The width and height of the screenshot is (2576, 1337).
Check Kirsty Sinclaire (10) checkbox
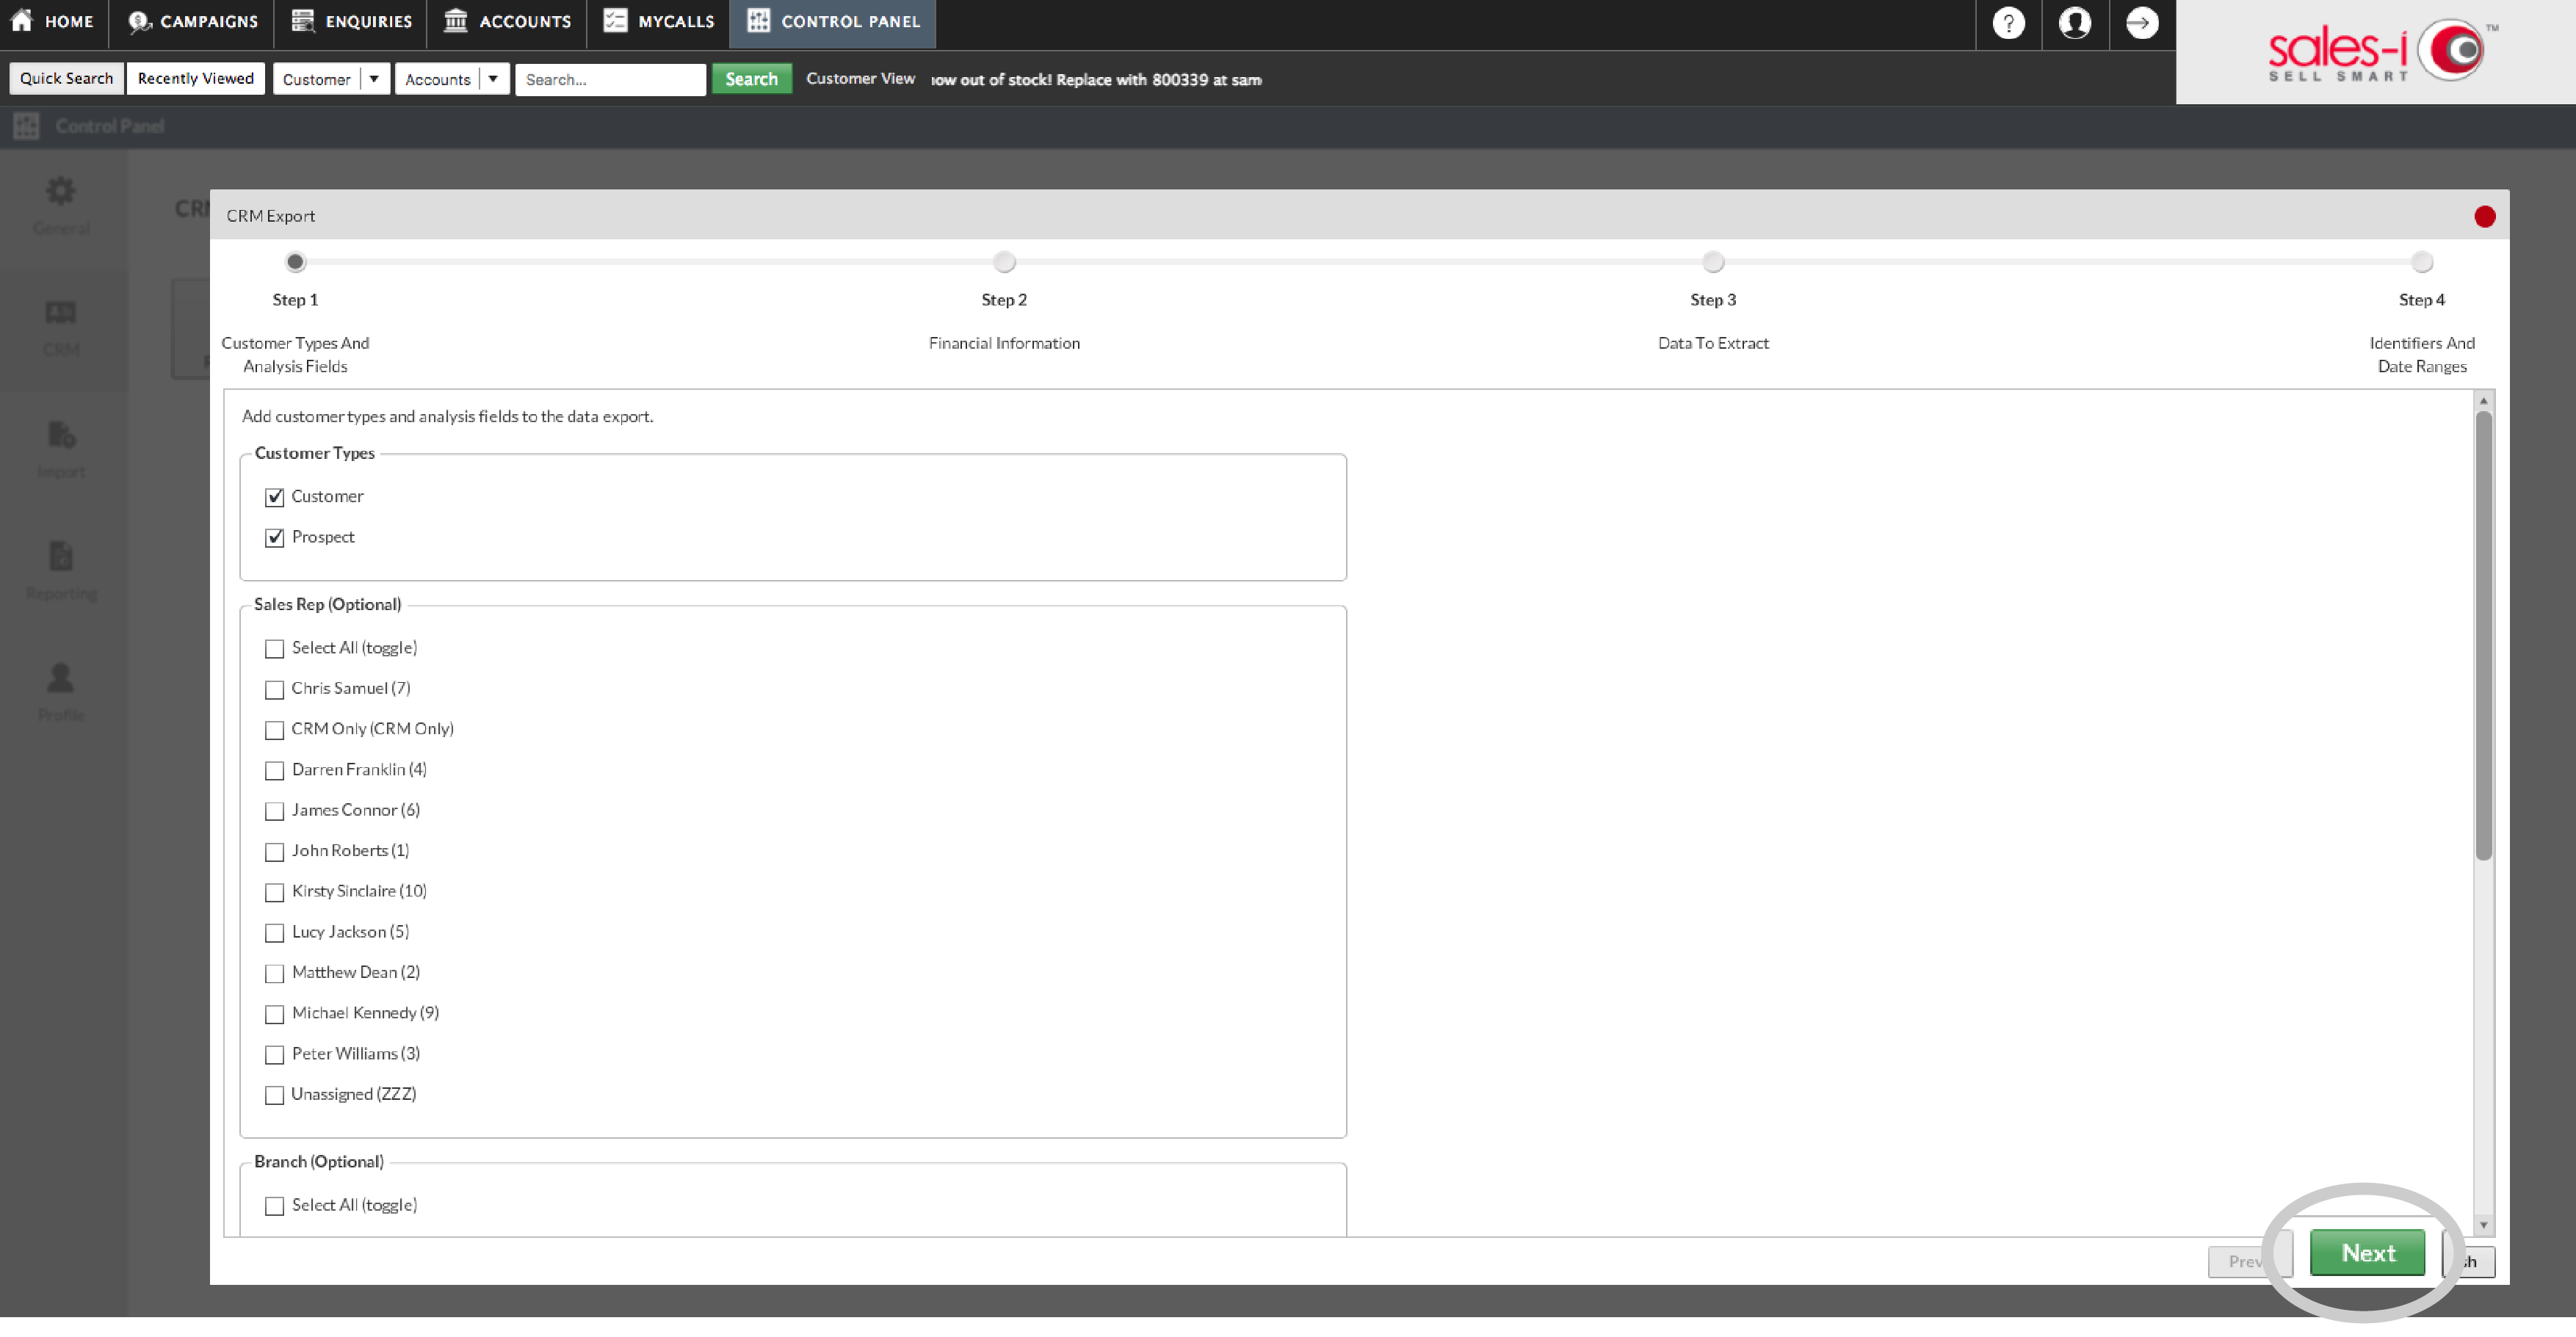[274, 892]
